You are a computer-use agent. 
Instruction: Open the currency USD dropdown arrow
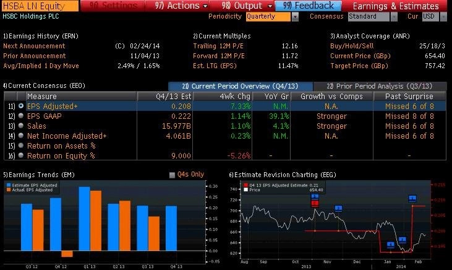tap(443, 17)
